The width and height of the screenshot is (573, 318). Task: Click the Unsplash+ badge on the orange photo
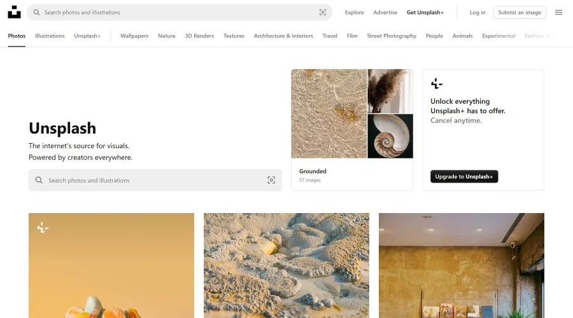(43, 228)
